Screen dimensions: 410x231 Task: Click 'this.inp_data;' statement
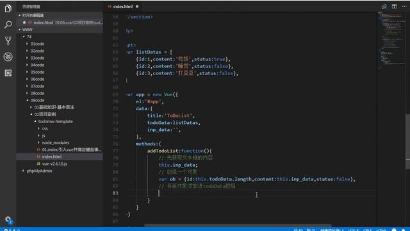[178, 165]
